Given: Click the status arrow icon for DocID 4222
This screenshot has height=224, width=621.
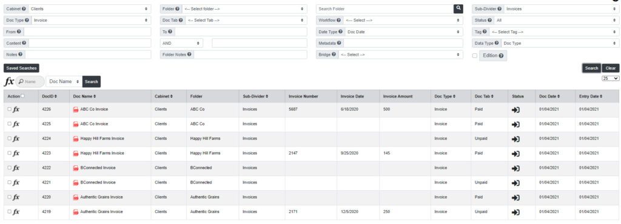Looking at the screenshot, I should tap(515, 168).
